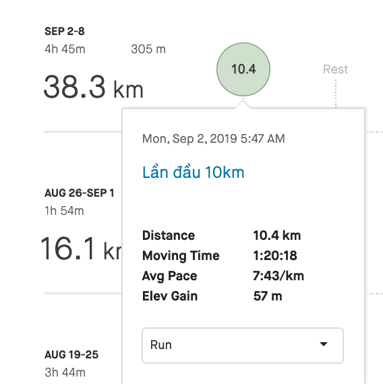Click the 10.4 km Distance value
Image resolution: width=383 pixels, height=384 pixels.
point(277,235)
